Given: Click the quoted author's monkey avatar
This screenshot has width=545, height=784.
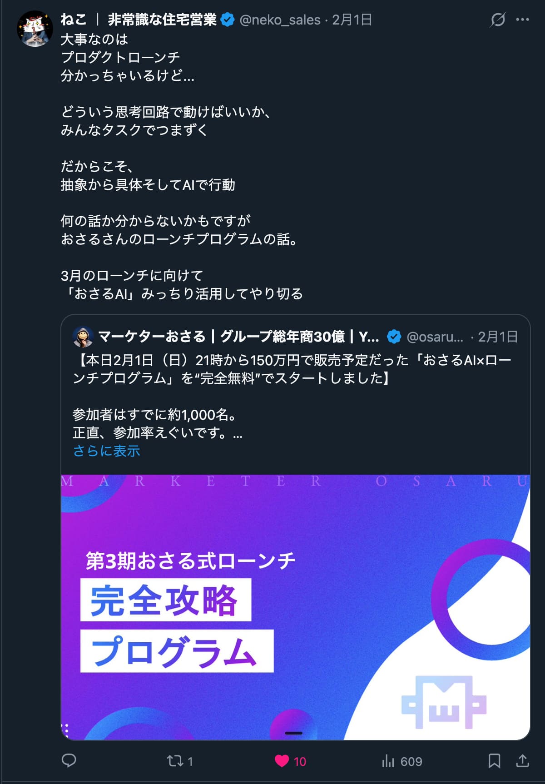Looking at the screenshot, I should tap(83, 337).
